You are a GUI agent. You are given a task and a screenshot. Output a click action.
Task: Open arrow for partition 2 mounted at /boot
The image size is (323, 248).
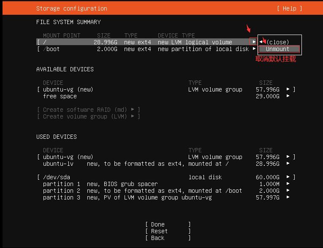coord(288,191)
